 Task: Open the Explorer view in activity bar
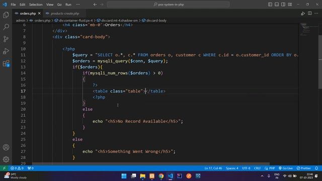coord(6,15)
